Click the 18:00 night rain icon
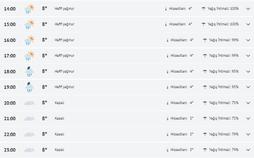 click(x=29, y=72)
